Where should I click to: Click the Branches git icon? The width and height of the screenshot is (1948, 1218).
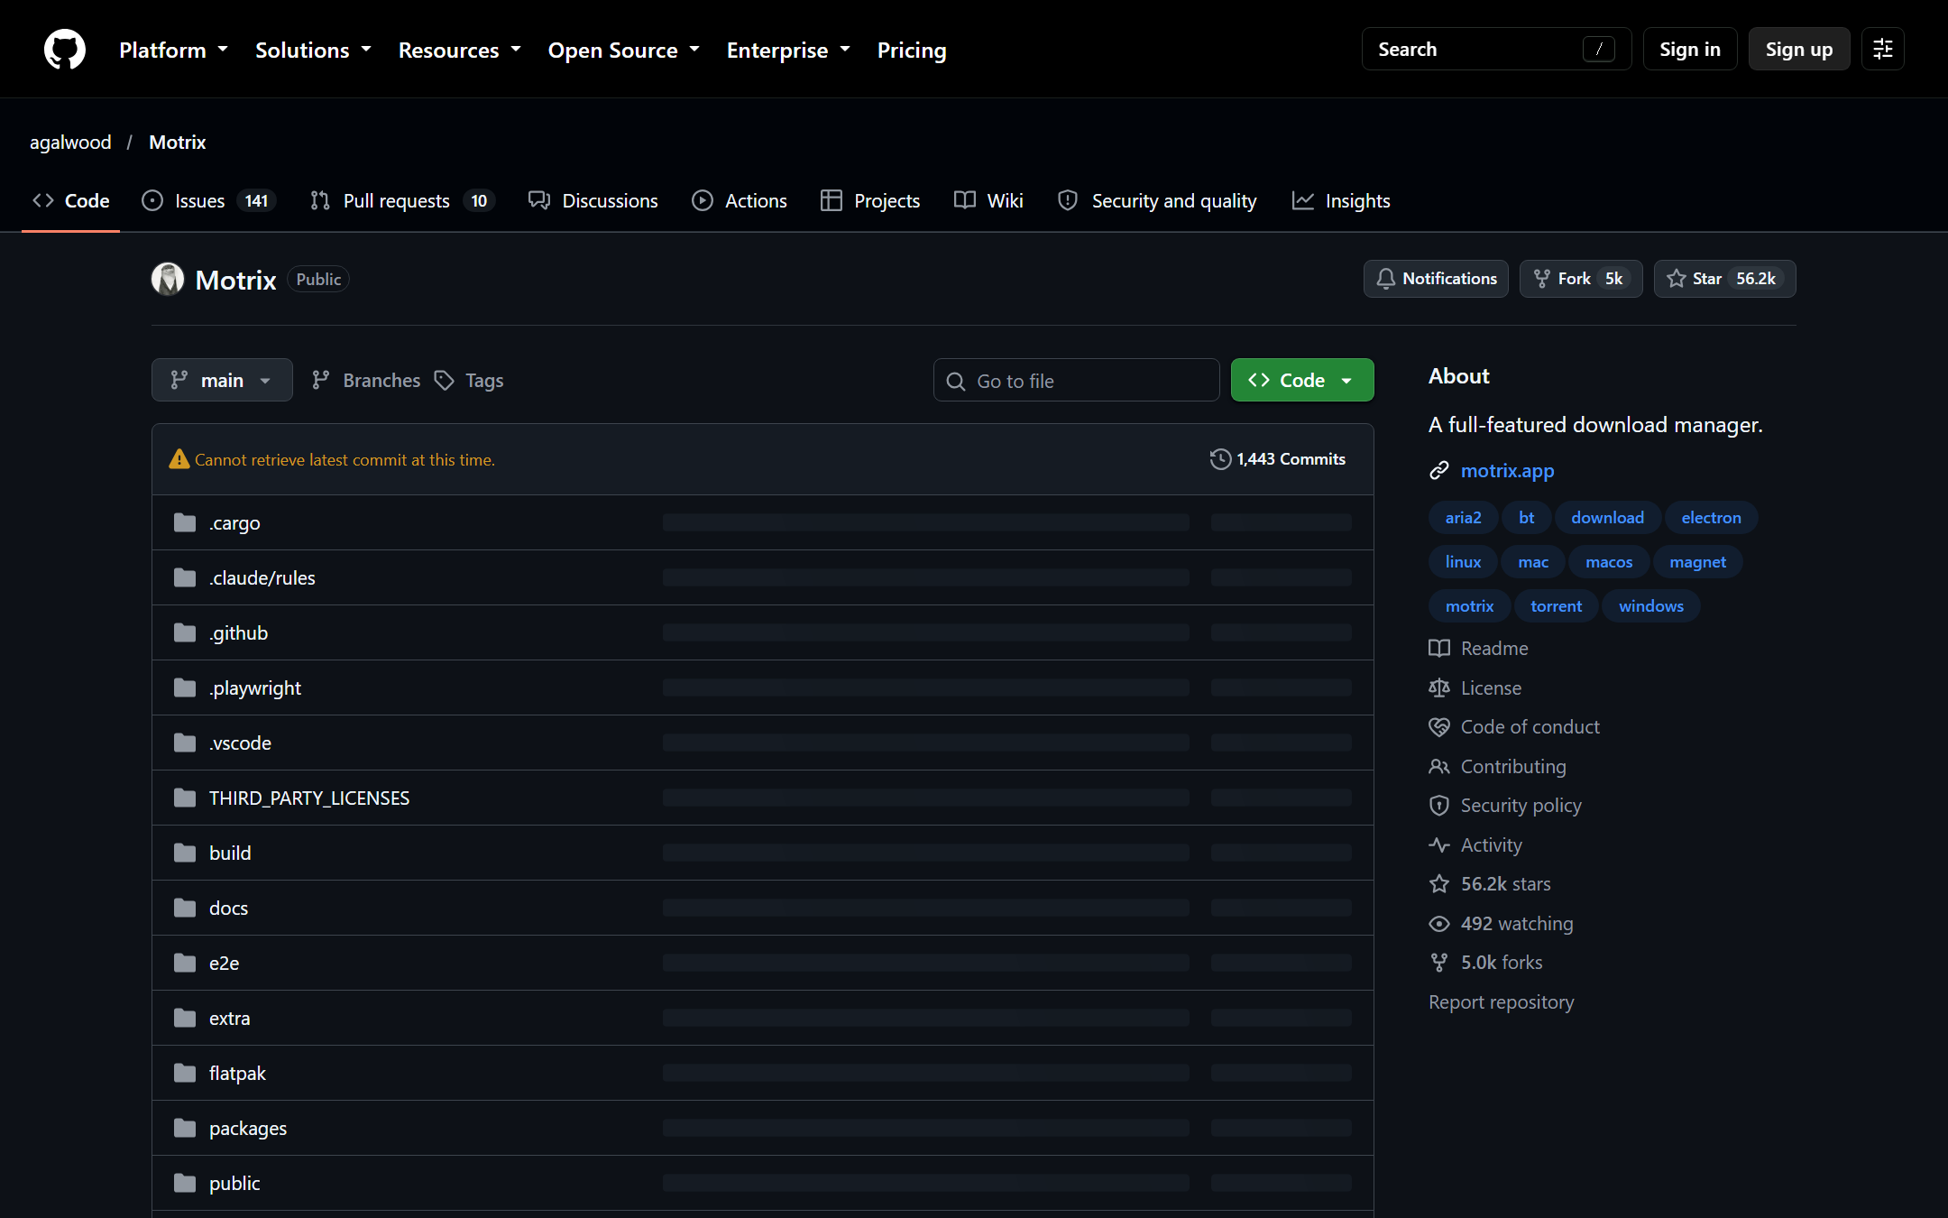tap(320, 381)
